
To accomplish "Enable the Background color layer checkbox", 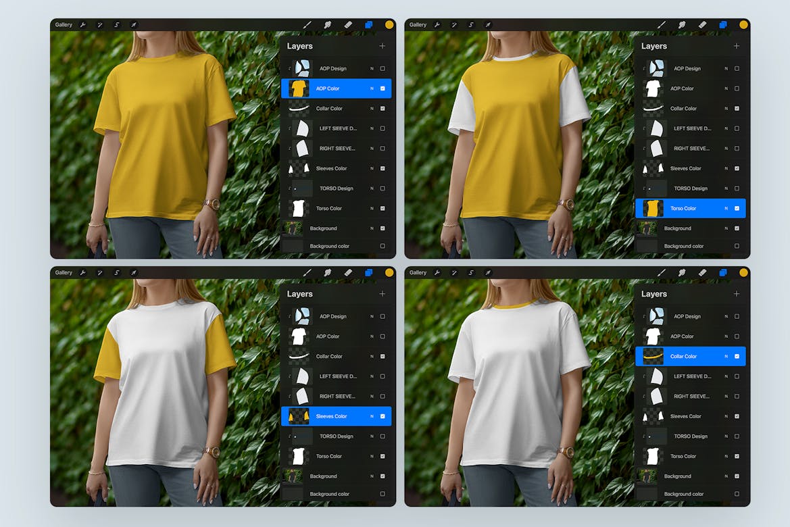I will (382, 245).
